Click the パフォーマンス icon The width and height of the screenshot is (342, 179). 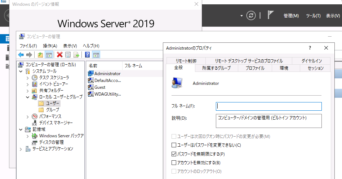click(x=35, y=116)
